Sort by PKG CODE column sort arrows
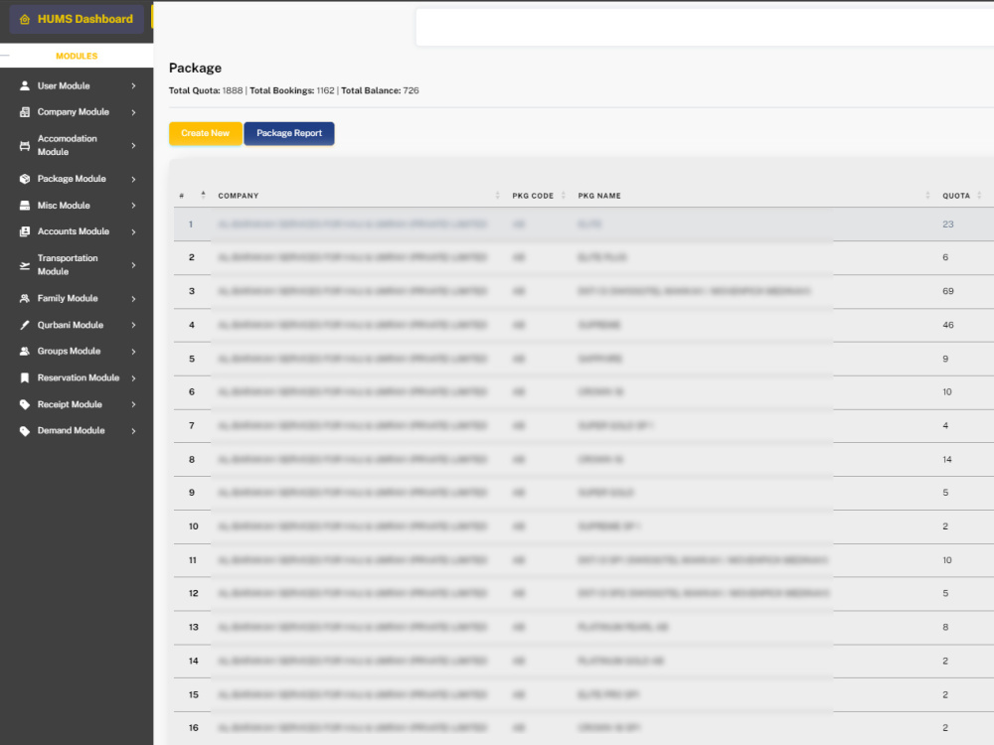Image resolution: width=994 pixels, height=745 pixels. 563,195
